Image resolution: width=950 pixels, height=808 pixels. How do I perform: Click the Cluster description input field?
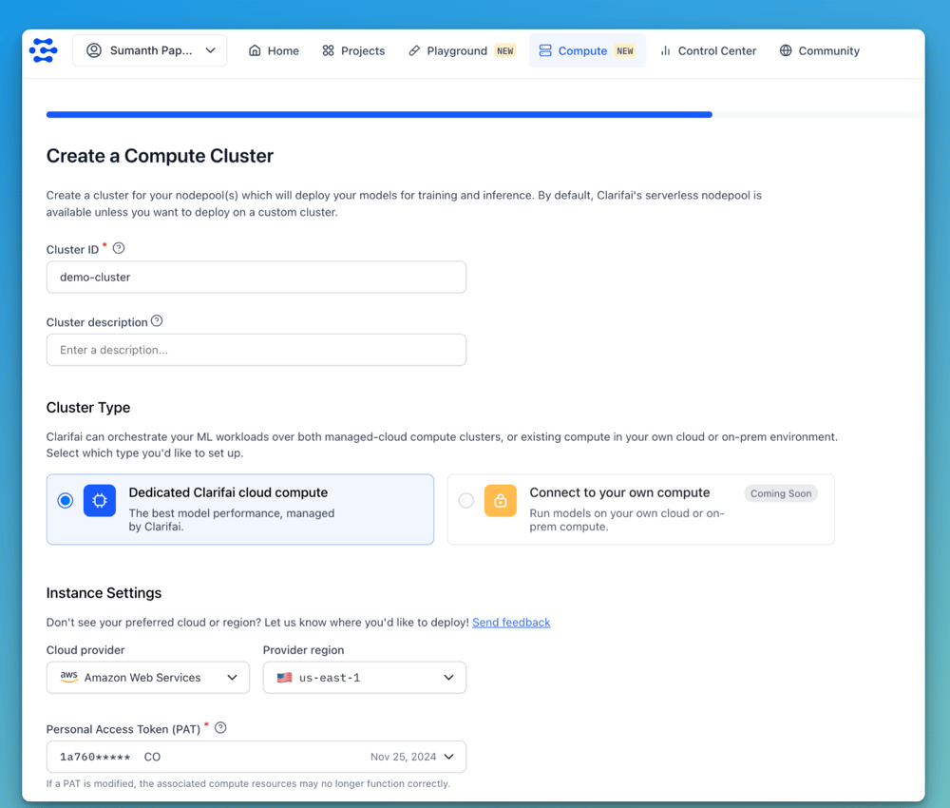click(x=256, y=350)
